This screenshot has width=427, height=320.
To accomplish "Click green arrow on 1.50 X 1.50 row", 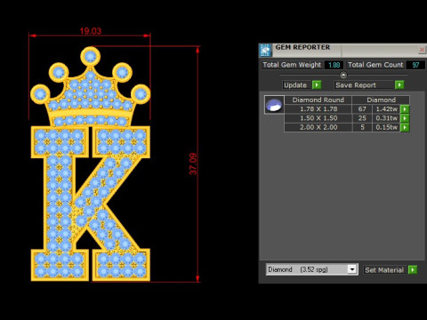I will coord(405,118).
